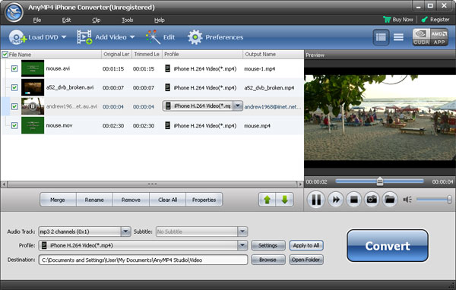The width and height of the screenshot is (456, 290).
Task: Click the Remove button
Action: [x=131, y=200]
